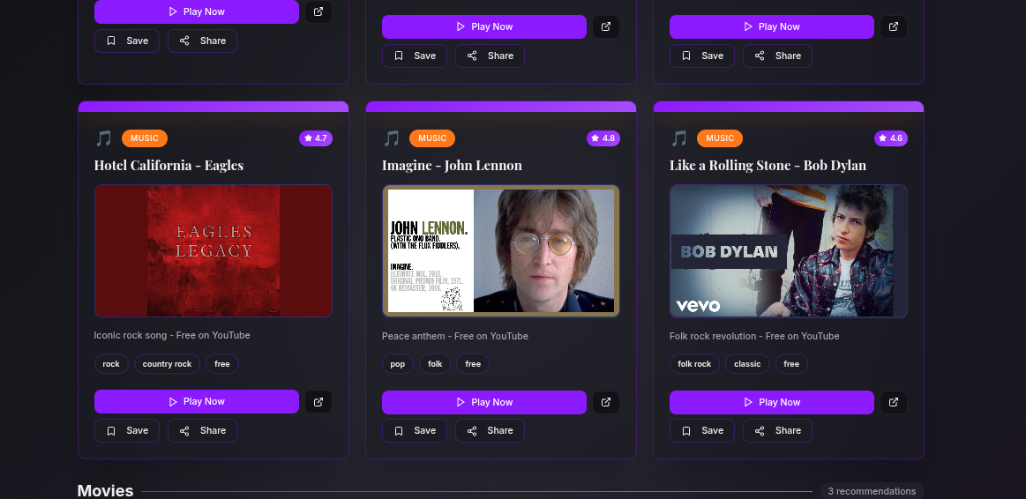Select the MUSIC badge on Bob Dylan card
Viewport: 1026px width, 499px height.
pos(720,138)
